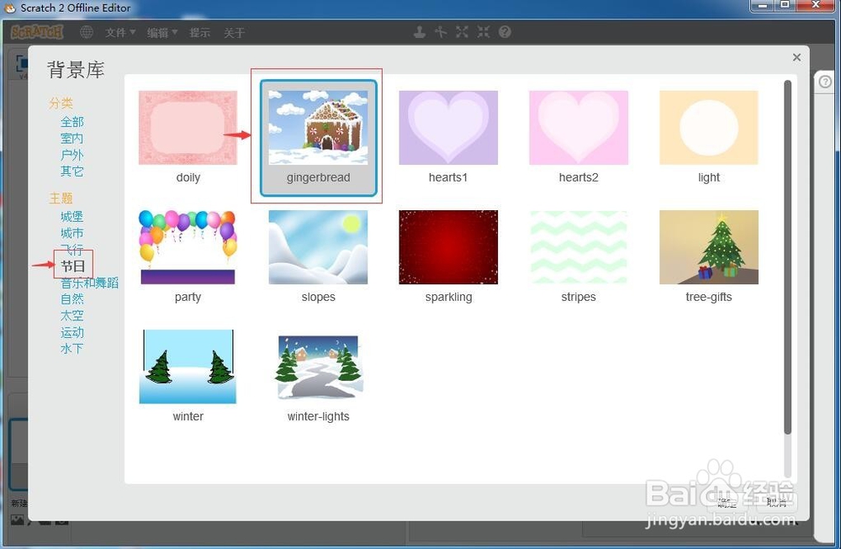Click the 取消 cancel button
The width and height of the screenshot is (841, 549).
(776, 503)
